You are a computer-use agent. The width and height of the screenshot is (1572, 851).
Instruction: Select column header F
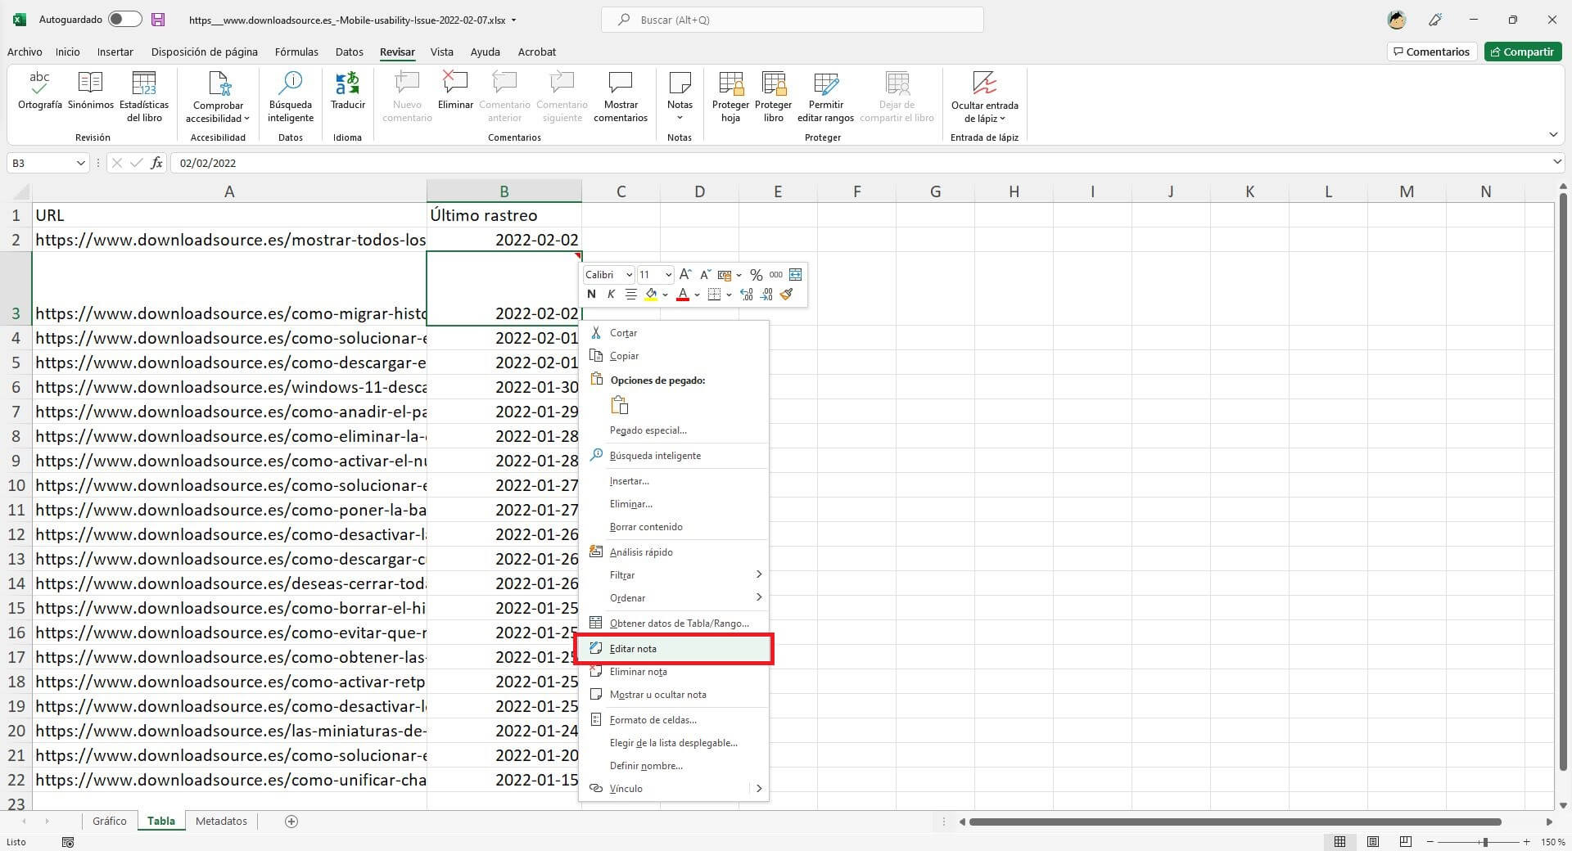(856, 191)
